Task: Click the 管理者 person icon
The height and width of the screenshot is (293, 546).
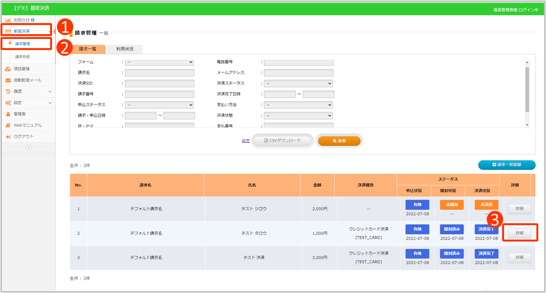Action: point(8,114)
